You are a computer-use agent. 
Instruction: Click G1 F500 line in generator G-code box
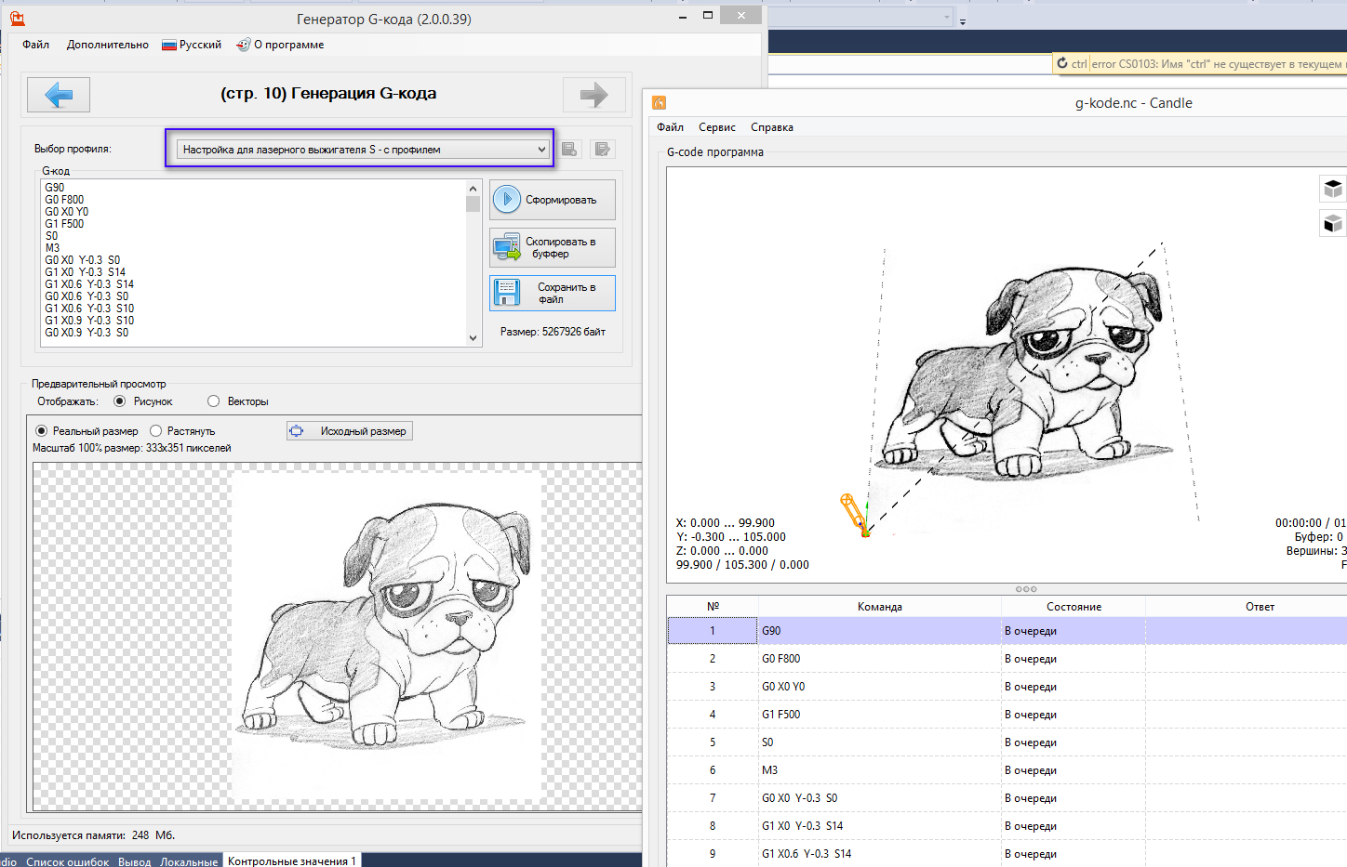tap(64, 224)
